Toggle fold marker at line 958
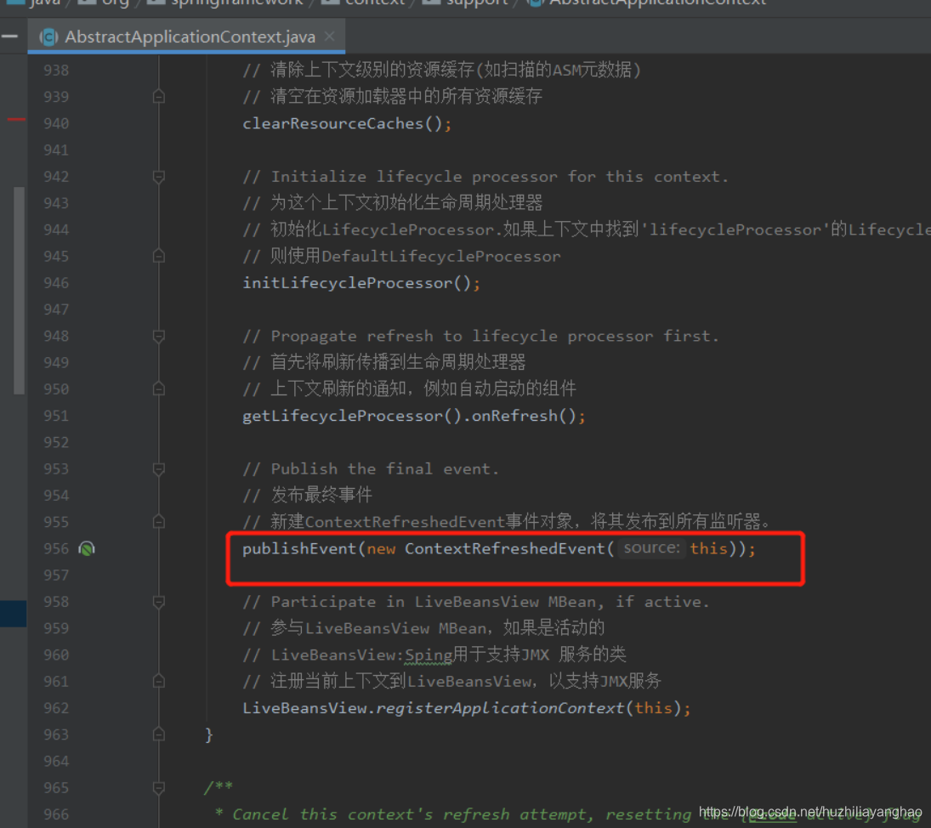Viewport: 931px width, 828px height. pos(158,602)
